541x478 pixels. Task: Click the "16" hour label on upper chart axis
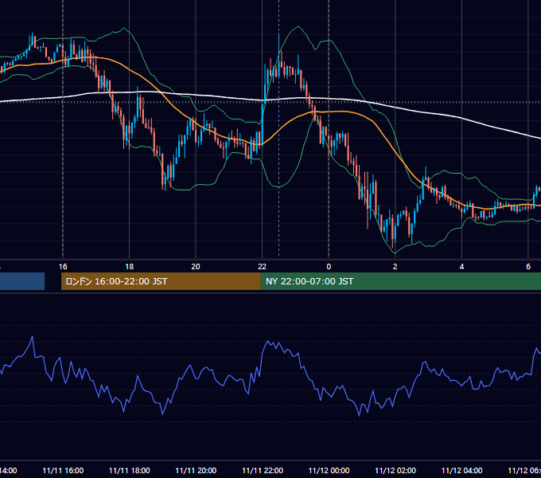(x=63, y=267)
